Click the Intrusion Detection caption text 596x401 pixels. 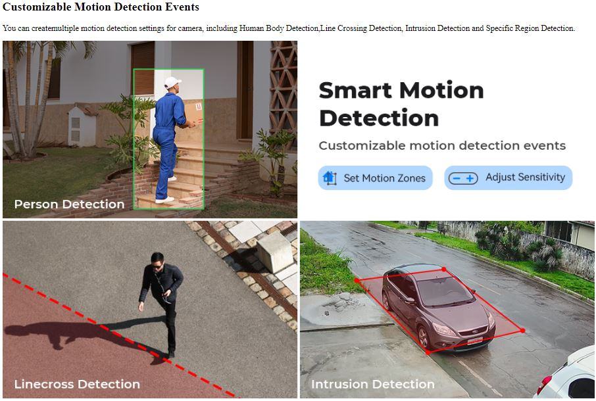[x=372, y=385]
